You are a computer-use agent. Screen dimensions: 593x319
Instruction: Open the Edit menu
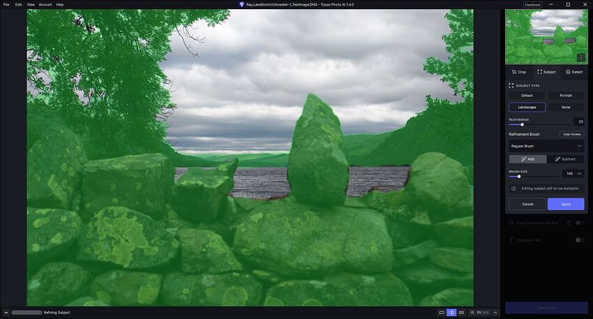(18, 5)
